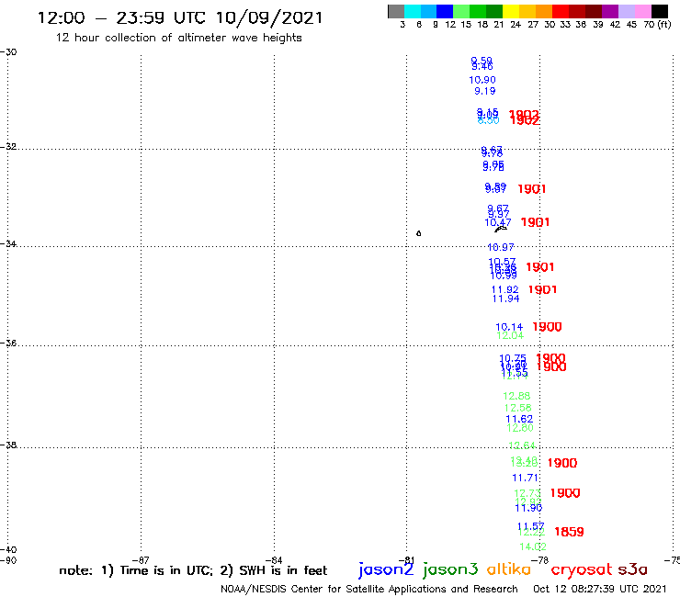Click the s3a satellite legend label
Screen dimensions: 680x597
click(632, 569)
